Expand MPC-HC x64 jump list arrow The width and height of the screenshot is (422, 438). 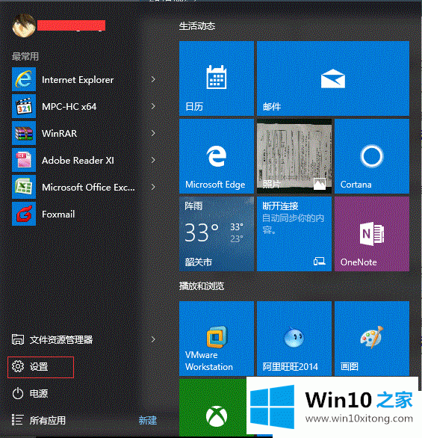(x=153, y=106)
